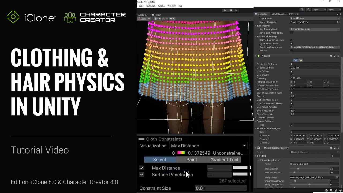Open the Jobs menu
The width and height of the screenshot is (343, 193).
click(x=141, y=6)
